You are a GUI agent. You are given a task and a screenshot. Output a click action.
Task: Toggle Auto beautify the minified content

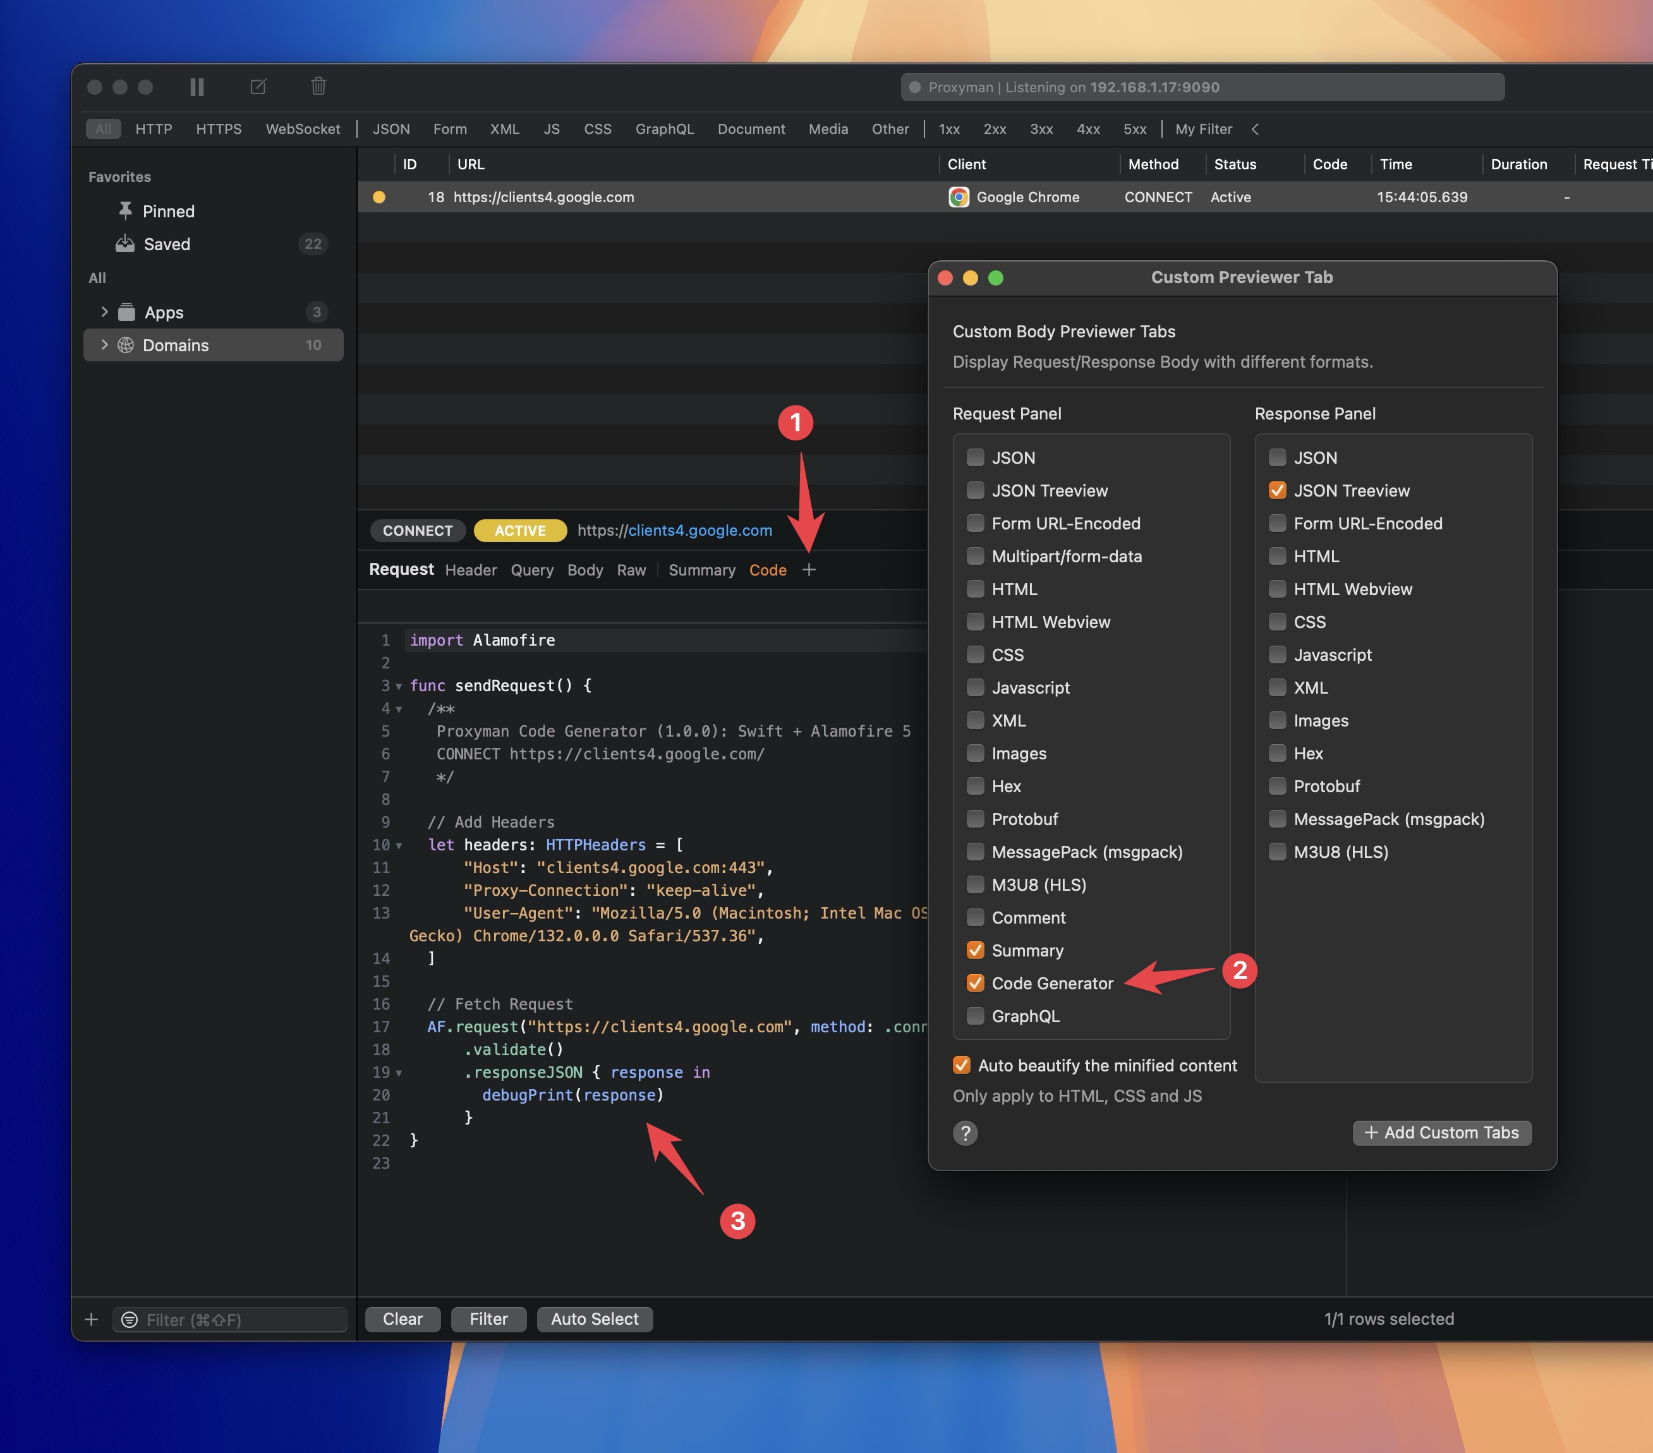tap(960, 1065)
